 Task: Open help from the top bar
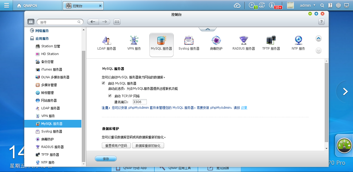(x=330, y=5)
